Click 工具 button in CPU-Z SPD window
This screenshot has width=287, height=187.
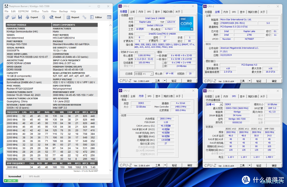[242, 165]
